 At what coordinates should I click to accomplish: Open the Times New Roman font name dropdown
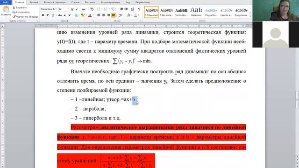pos(57,9)
